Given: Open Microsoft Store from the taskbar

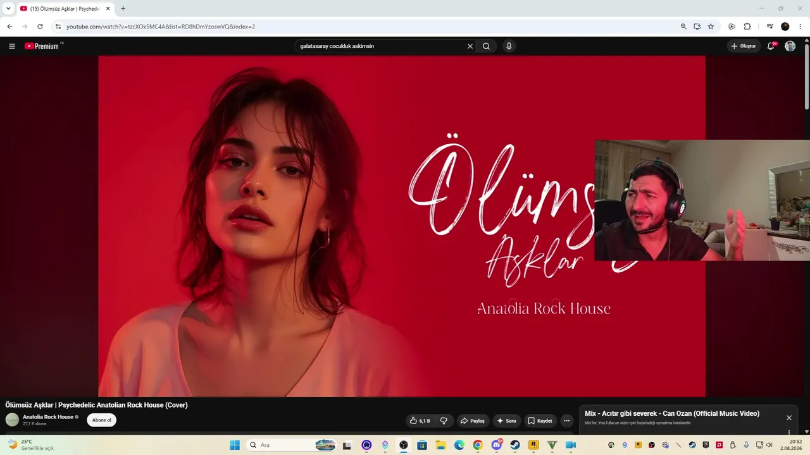Looking at the screenshot, I should (x=422, y=445).
